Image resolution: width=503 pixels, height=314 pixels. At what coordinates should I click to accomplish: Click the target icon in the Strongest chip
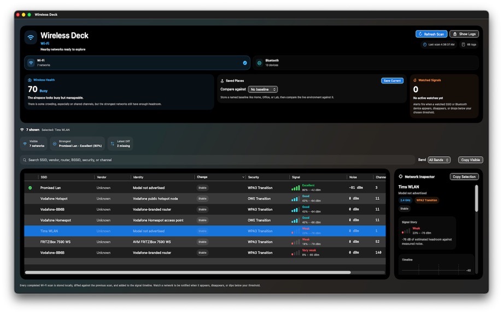click(55, 144)
